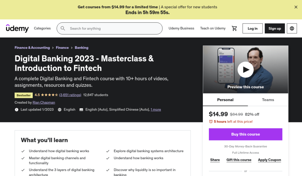Click the What you'll learn heading
302x176 pixels.
tap(44, 140)
